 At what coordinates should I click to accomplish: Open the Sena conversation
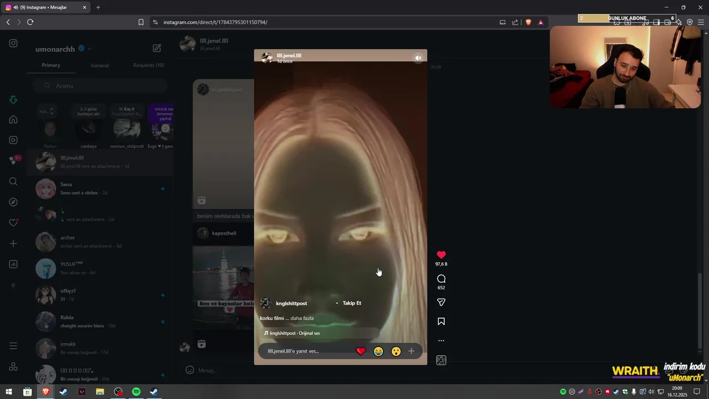pos(100,189)
